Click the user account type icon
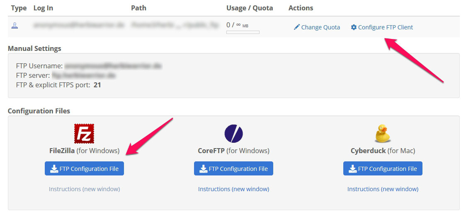The image size is (466, 216). [15, 26]
